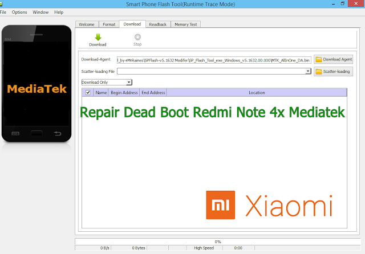Viewport: 365px width, 254px height.
Task: Open the Window menu
Action: (x=40, y=12)
